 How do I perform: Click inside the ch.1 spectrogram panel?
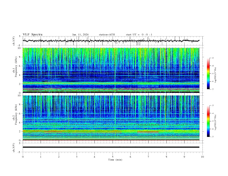point(111,70)
